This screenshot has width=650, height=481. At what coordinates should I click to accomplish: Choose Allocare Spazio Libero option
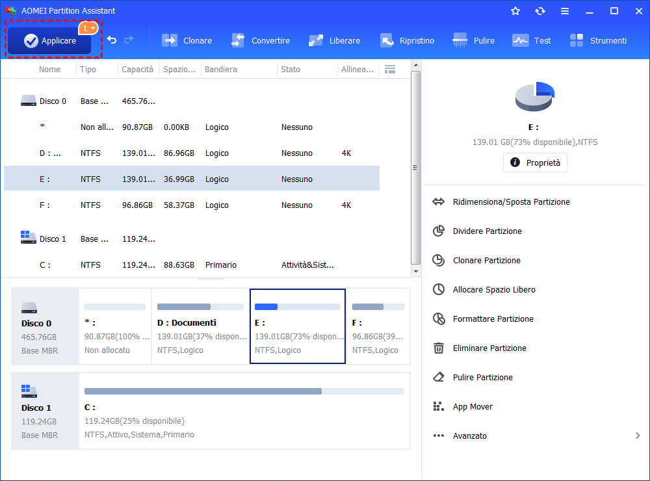tap(494, 289)
